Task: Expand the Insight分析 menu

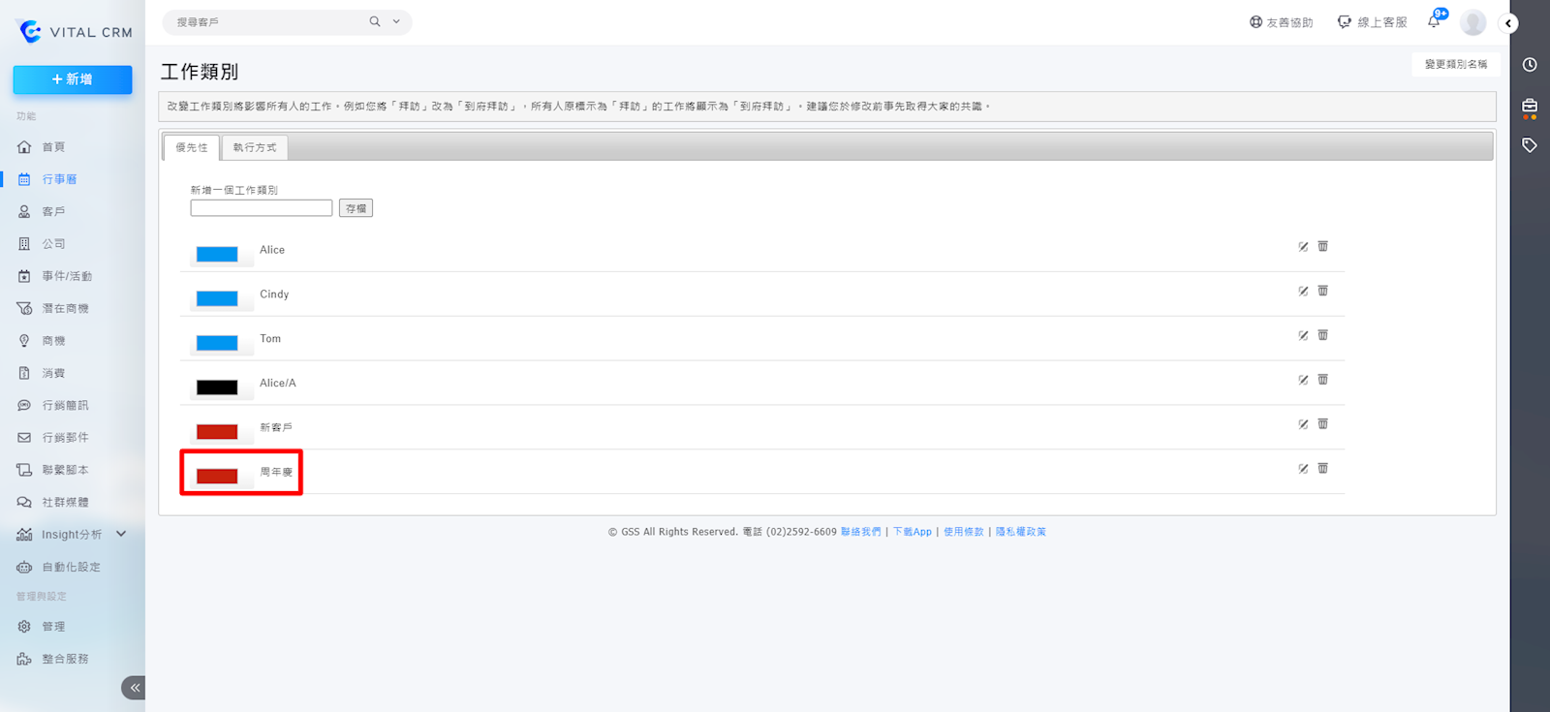Action: coord(121,534)
